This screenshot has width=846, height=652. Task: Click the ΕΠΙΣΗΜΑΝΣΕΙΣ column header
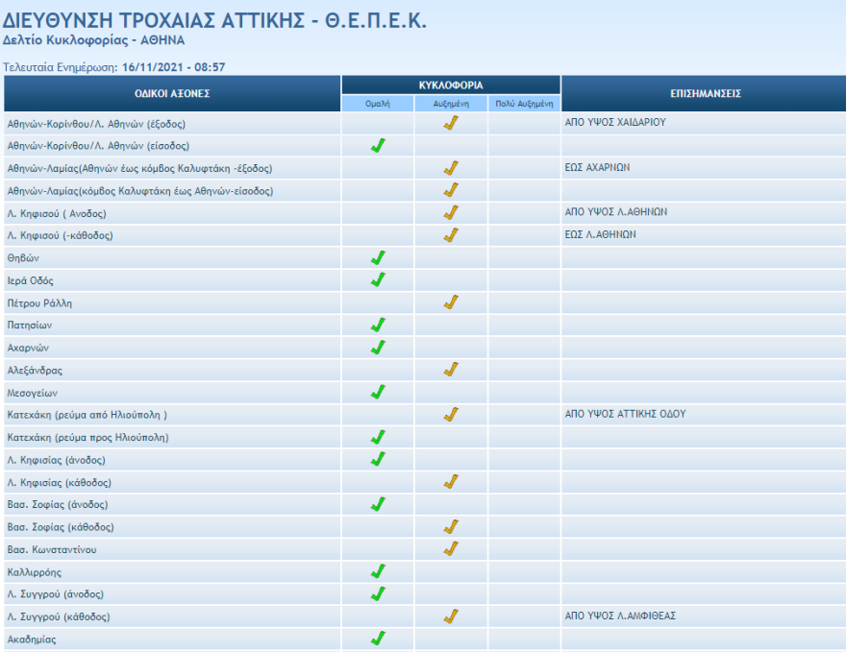(x=705, y=93)
